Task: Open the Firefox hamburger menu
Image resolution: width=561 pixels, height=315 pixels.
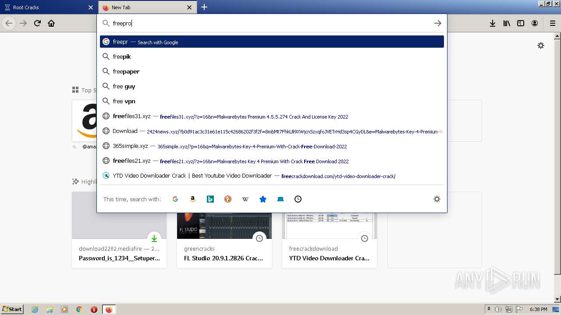Action: (x=553, y=23)
